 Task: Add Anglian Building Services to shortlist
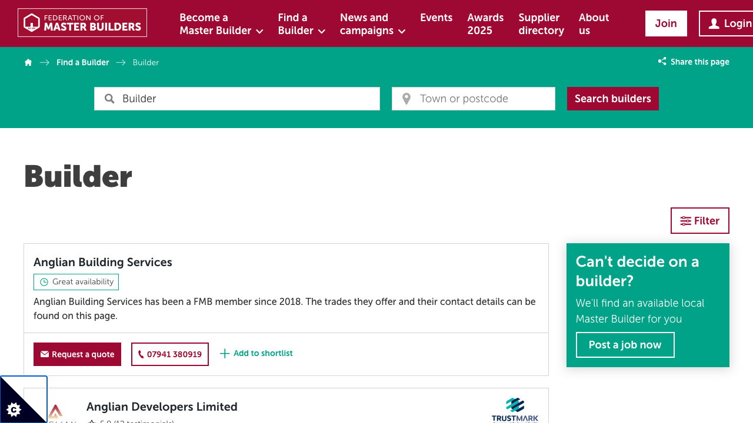256,353
